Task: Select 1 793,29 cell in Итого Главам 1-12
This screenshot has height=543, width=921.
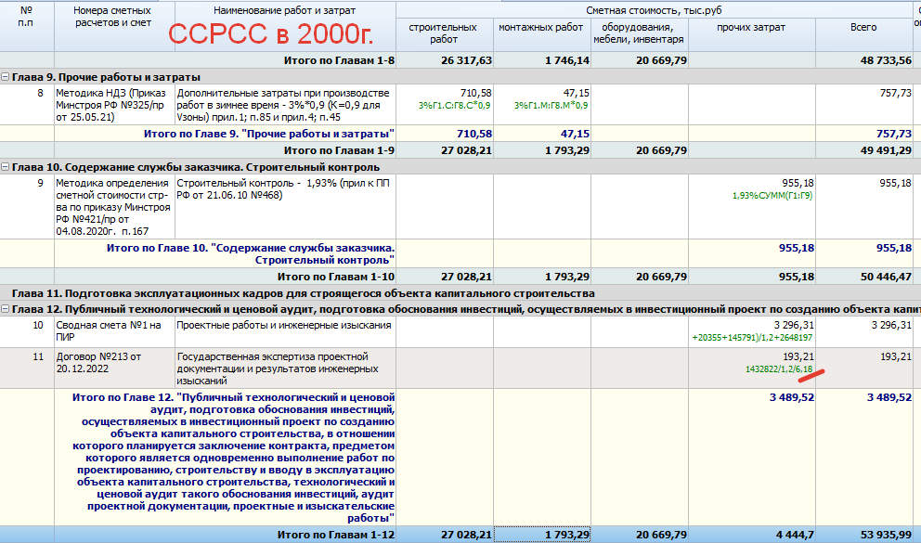Action: [x=541, y=535]
